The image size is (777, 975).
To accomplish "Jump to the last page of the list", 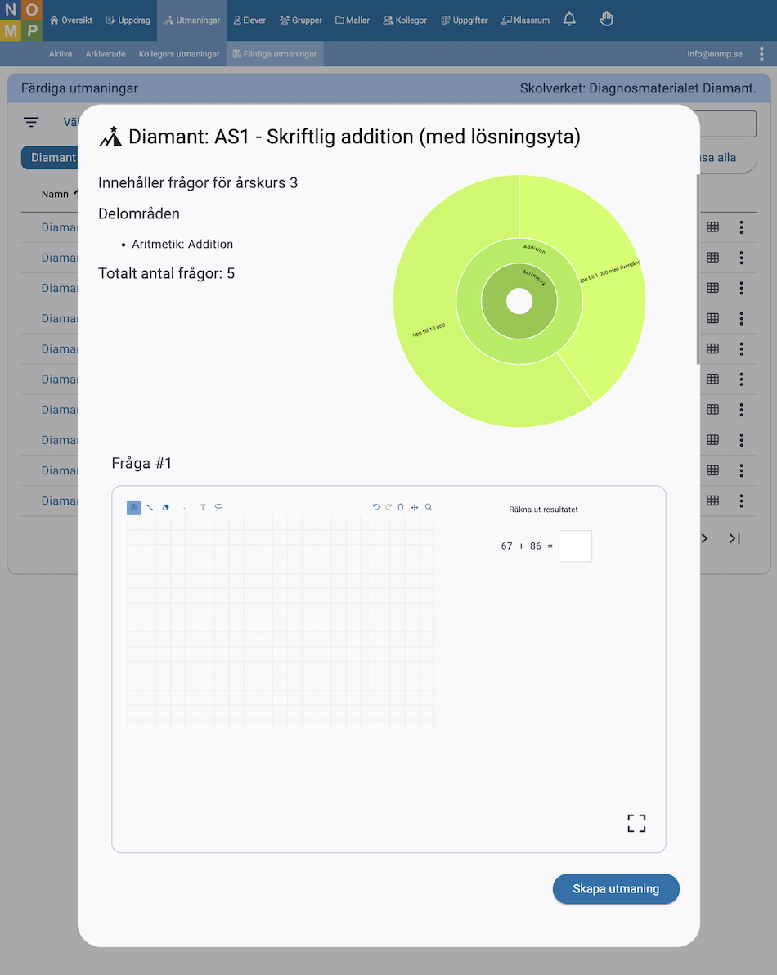I will (734, 538).
